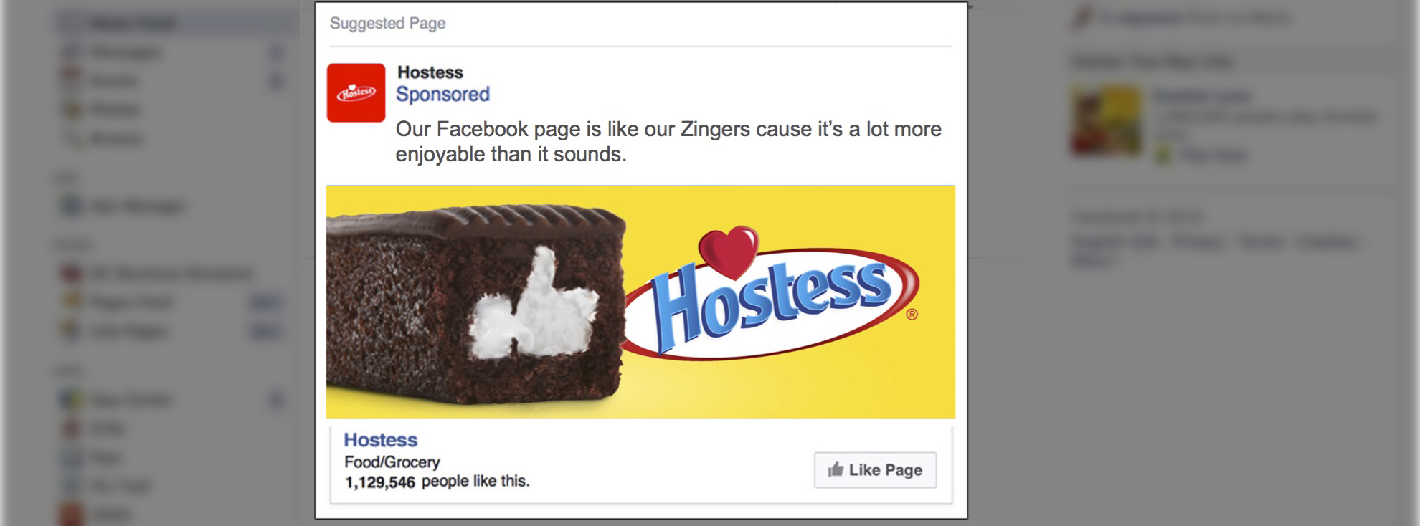The height and width of the screenshot is (526, 1420).
Task: Click the Like Page button
Action: [875, 470]
